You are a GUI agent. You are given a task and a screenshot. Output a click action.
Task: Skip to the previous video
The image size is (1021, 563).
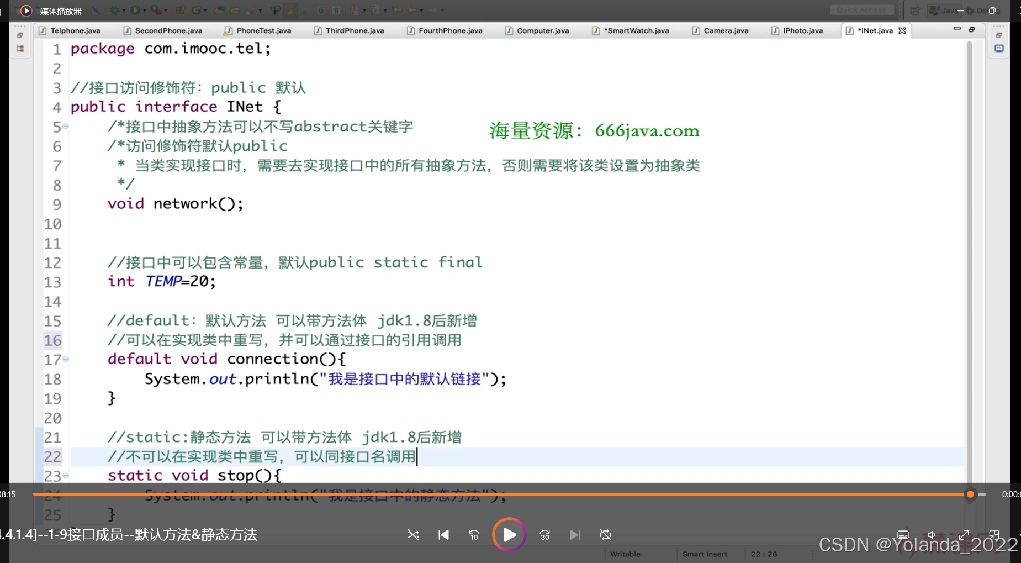pos(443,535)
